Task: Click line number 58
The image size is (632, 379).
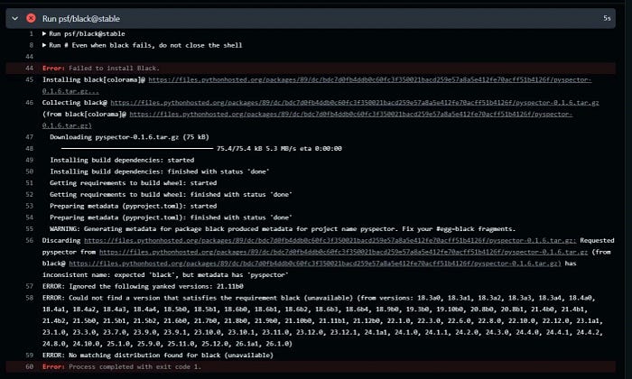Action: [30, 298]
